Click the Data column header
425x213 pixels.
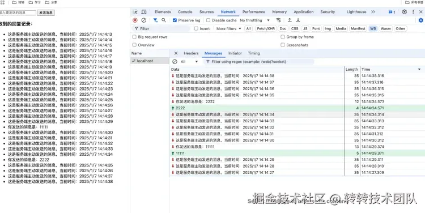[x=257, y=70]
